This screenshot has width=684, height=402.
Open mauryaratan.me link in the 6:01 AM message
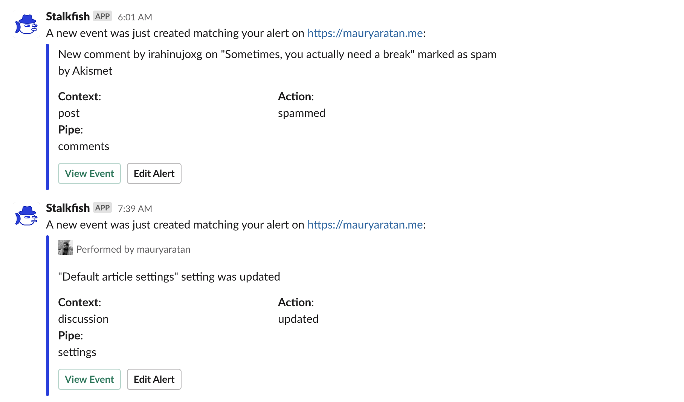click(x=365, y=33)
